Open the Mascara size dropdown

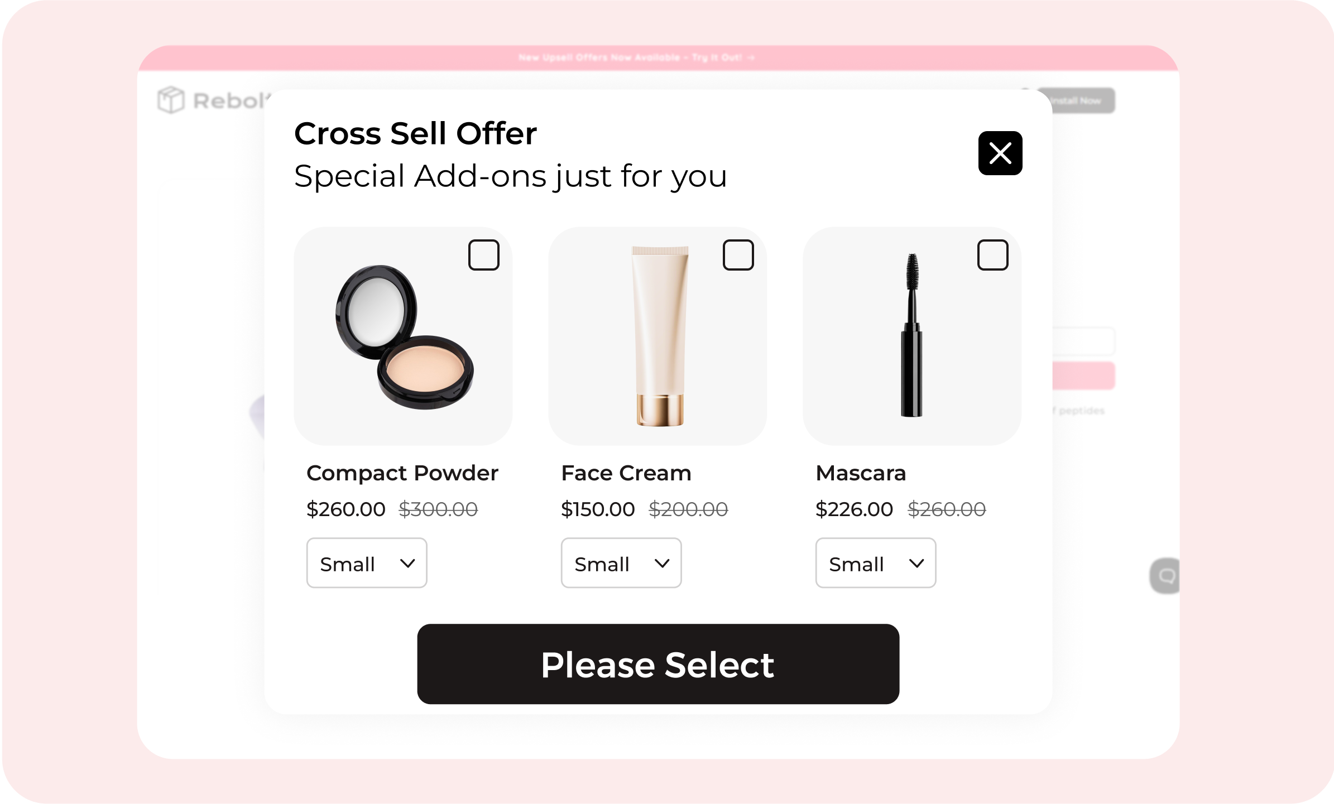click(876, 562)
